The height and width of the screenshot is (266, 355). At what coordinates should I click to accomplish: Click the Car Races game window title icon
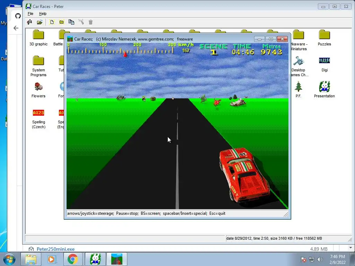tap(70, 39)
